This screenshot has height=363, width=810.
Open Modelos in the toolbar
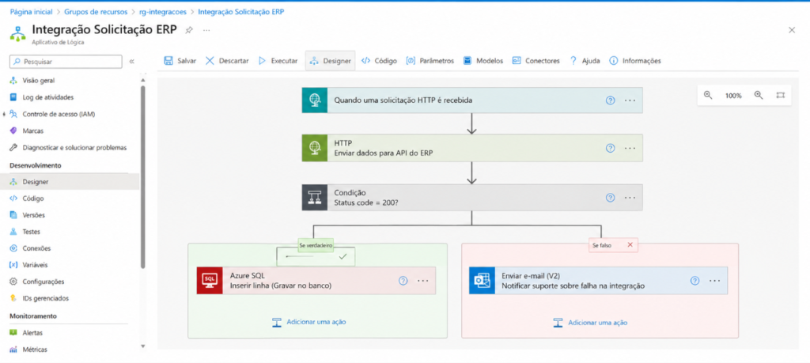point(483,60)
